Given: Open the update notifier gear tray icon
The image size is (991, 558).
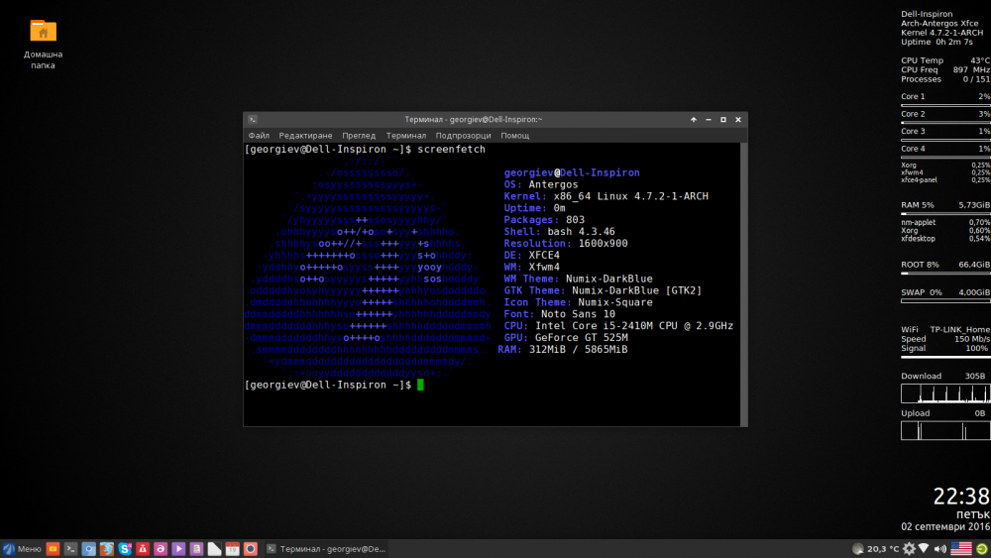Looking at the screenshot, I should point(909,548).
